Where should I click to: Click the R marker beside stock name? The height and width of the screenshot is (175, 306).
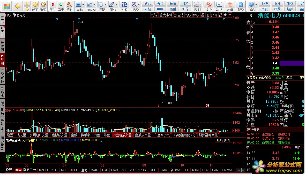[251, 15]
